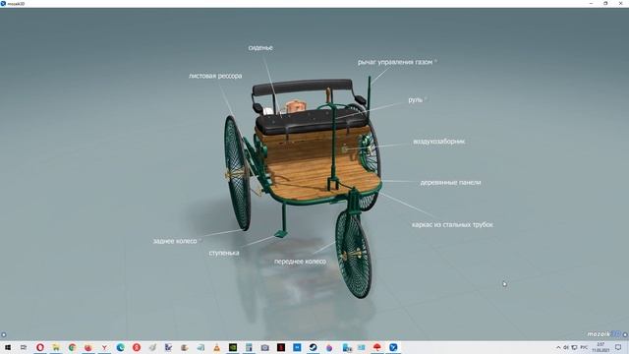The width and height of the screenshot is (629, 354).
Task: Click the 'руль' label
Action: coord(415,100)
